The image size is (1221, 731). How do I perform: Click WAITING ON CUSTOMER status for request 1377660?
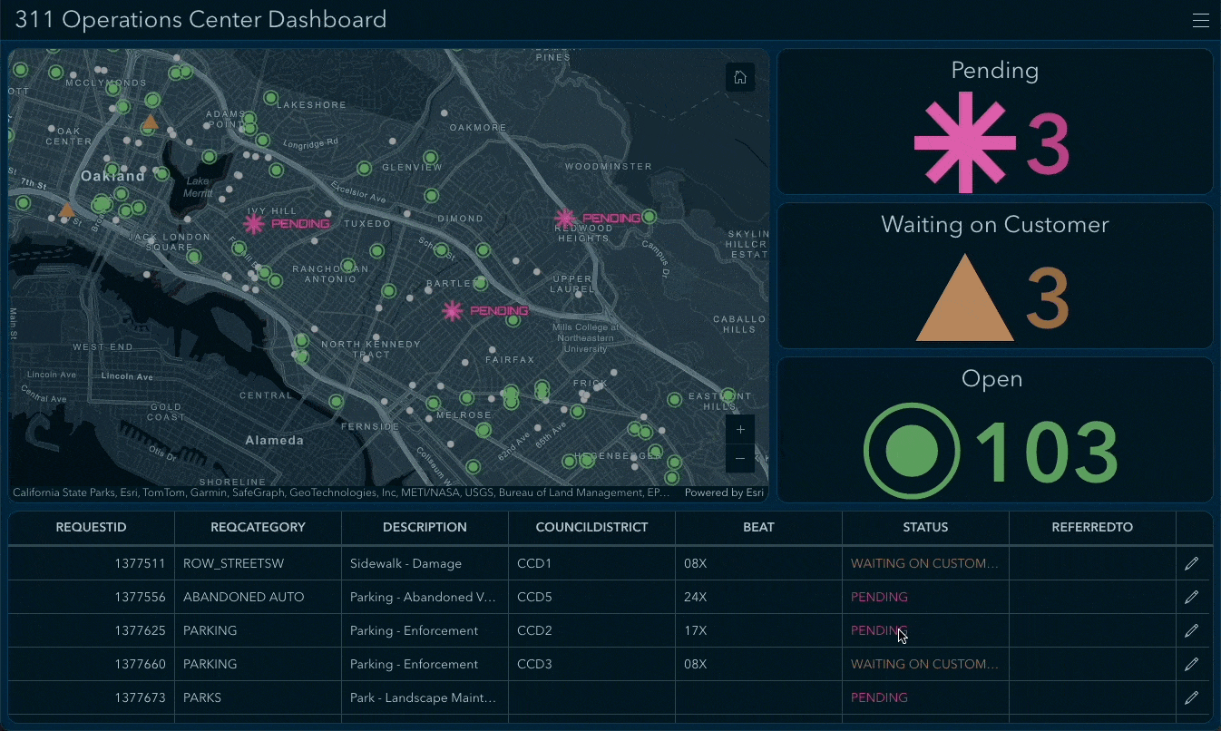923,664
